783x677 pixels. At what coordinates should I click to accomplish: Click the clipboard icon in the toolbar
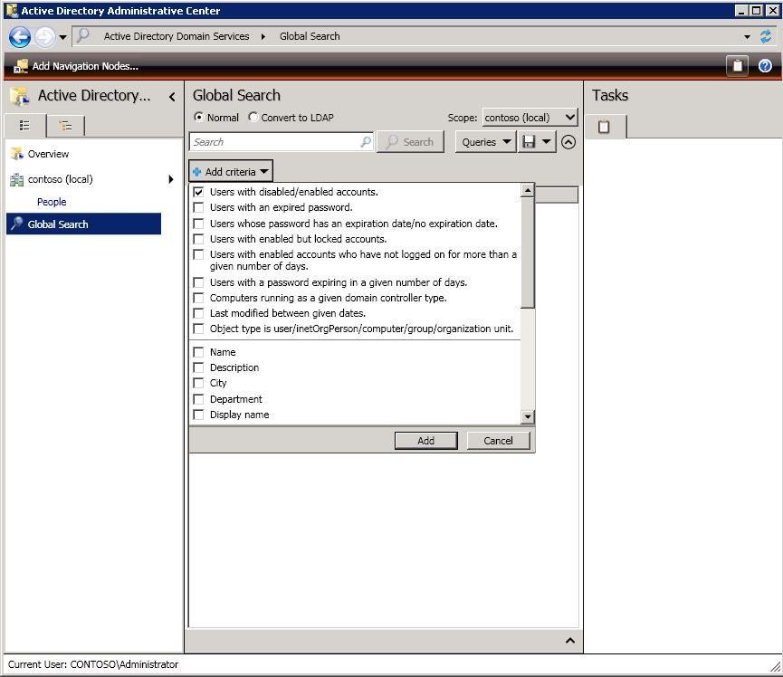pos(737,66)
